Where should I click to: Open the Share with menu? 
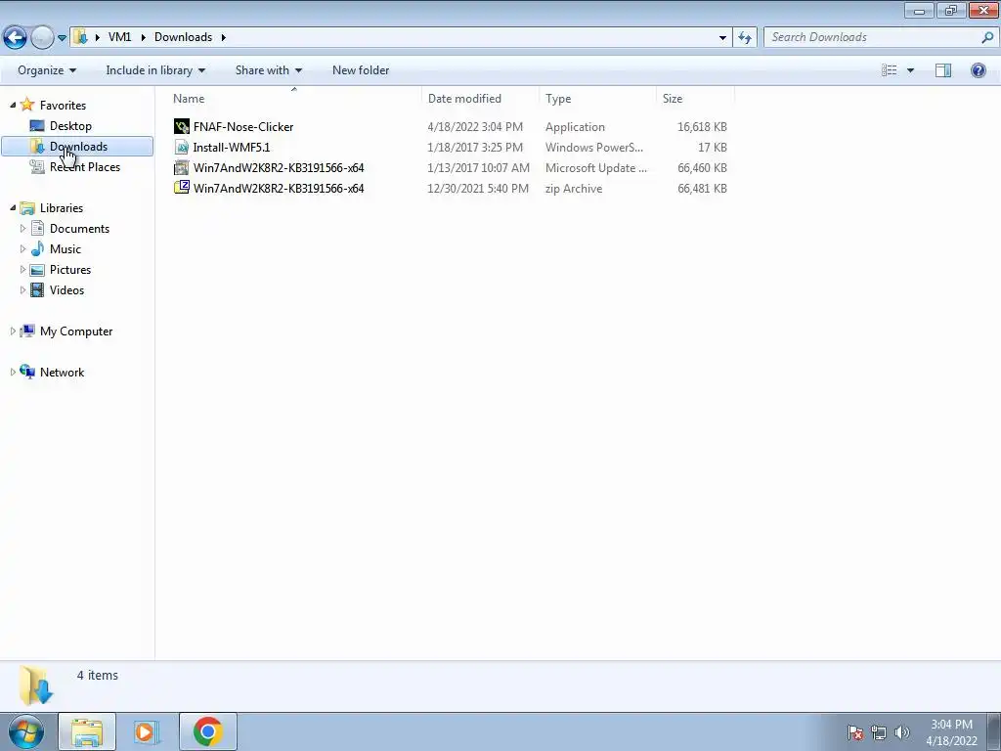click(268, 70)
